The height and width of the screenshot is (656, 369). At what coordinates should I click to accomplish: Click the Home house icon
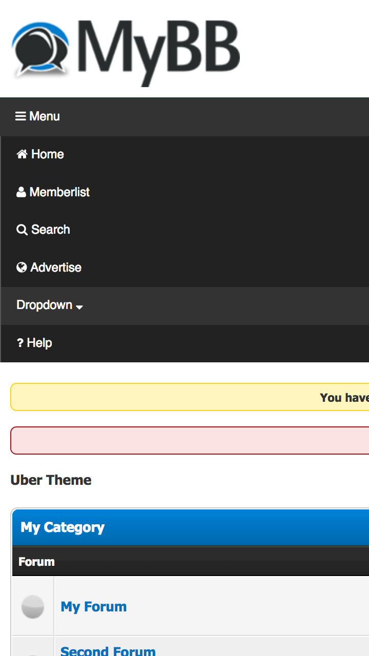click(22, 153)
